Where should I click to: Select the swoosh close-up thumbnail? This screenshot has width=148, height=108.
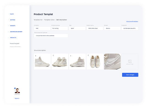pos(113,62)
